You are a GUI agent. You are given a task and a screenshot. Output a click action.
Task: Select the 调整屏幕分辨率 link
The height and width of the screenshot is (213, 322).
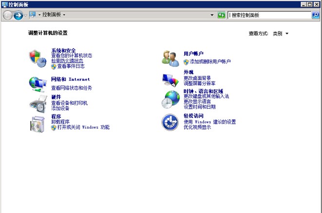[199, 83]
